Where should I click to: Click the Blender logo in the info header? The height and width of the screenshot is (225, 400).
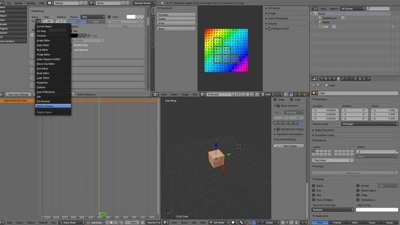(x=162, y=3)
